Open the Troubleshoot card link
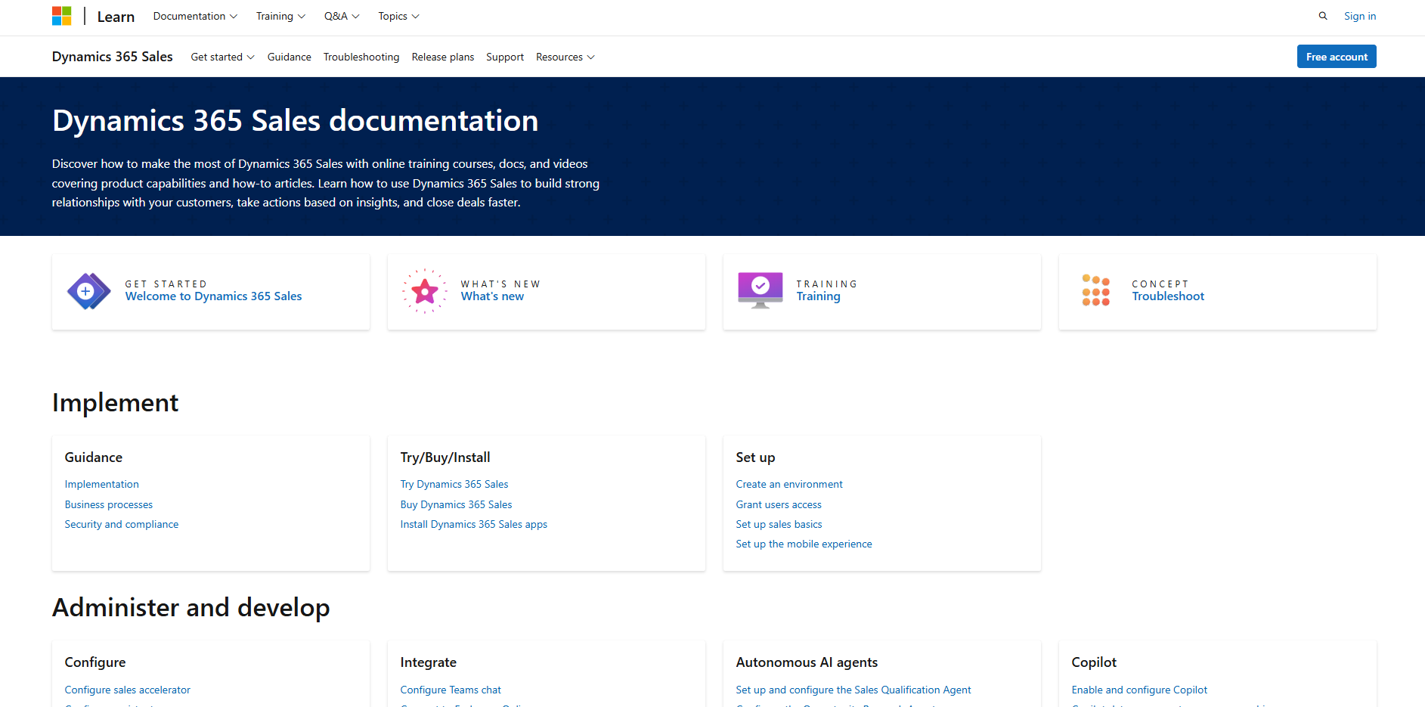 [1168, 296]
